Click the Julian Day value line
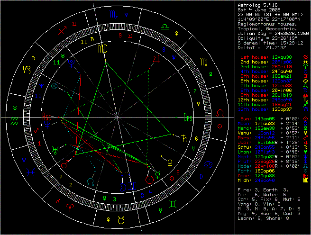This screenshot has width=311, height=235. pos(272,33)
